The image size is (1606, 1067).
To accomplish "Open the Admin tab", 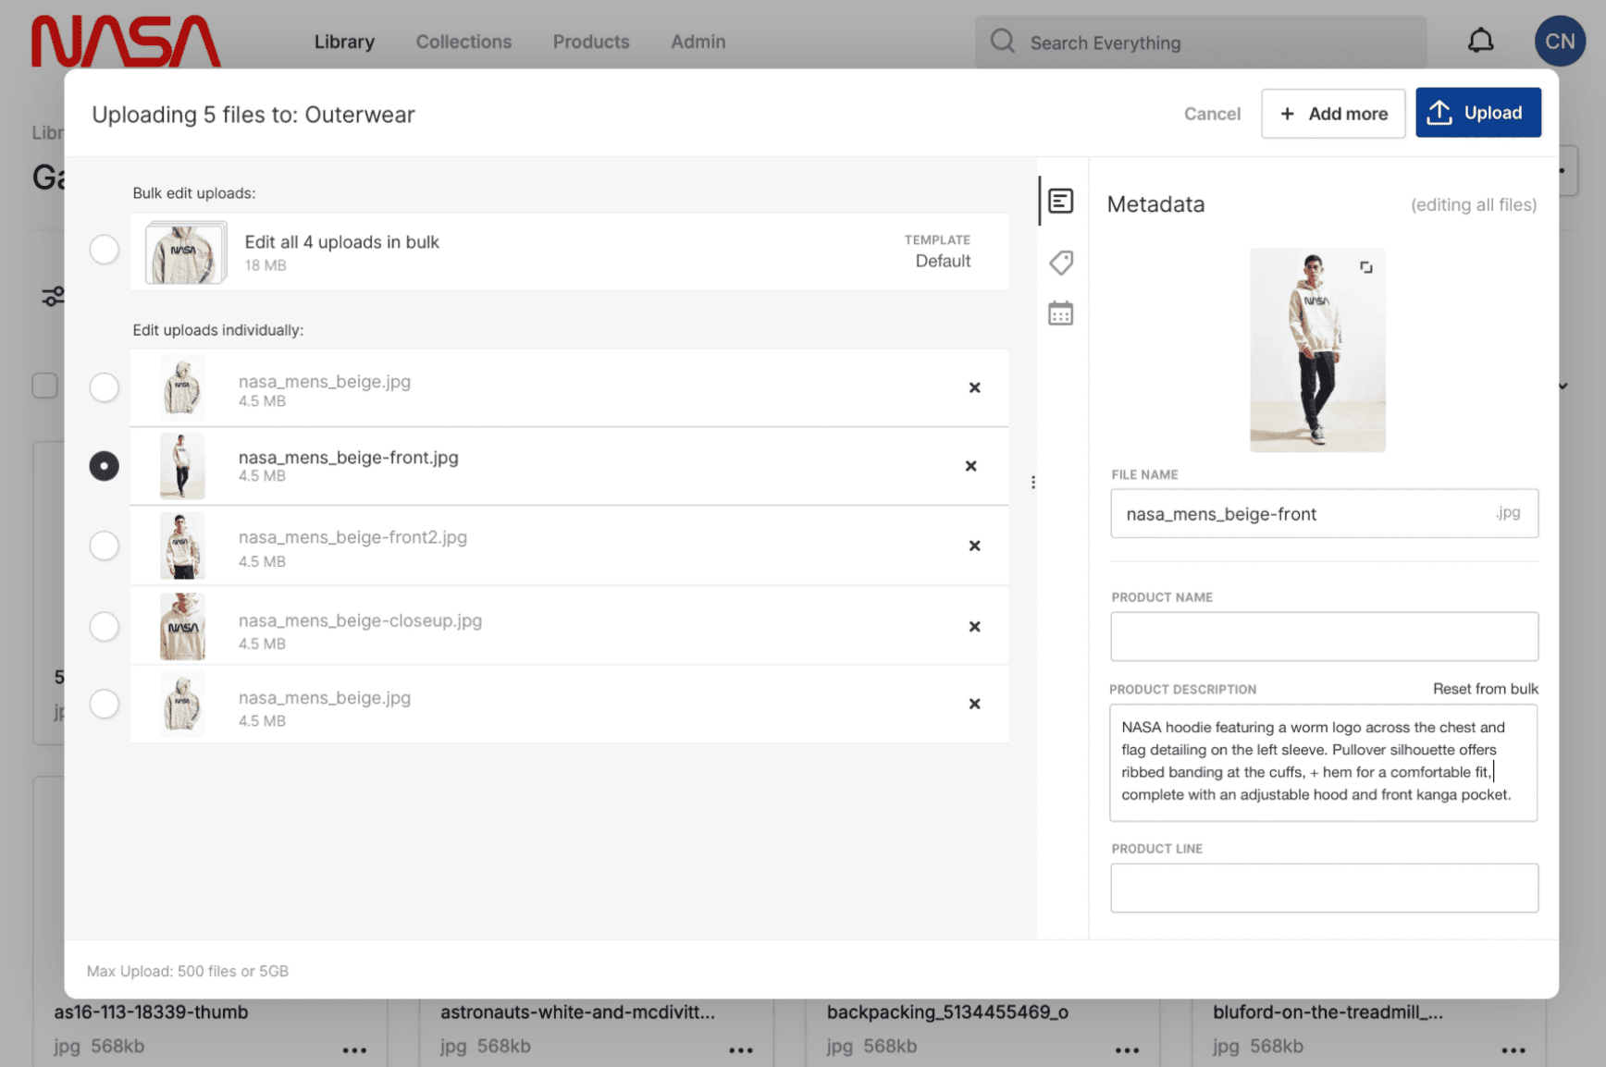I will [x=698, y=42].
